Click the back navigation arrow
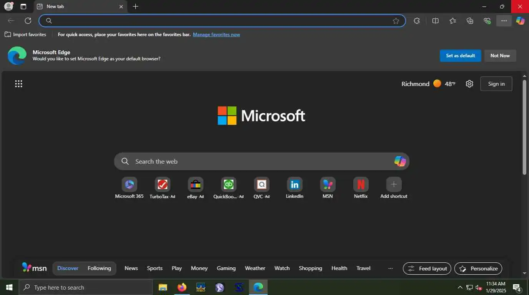 point(11,21)
